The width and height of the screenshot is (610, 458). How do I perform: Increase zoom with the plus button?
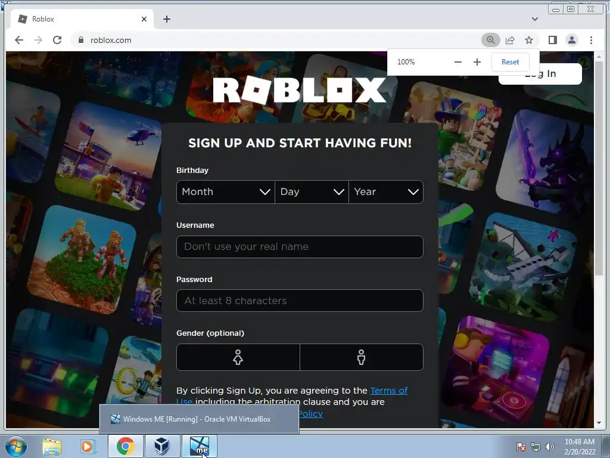pos(477,62)
